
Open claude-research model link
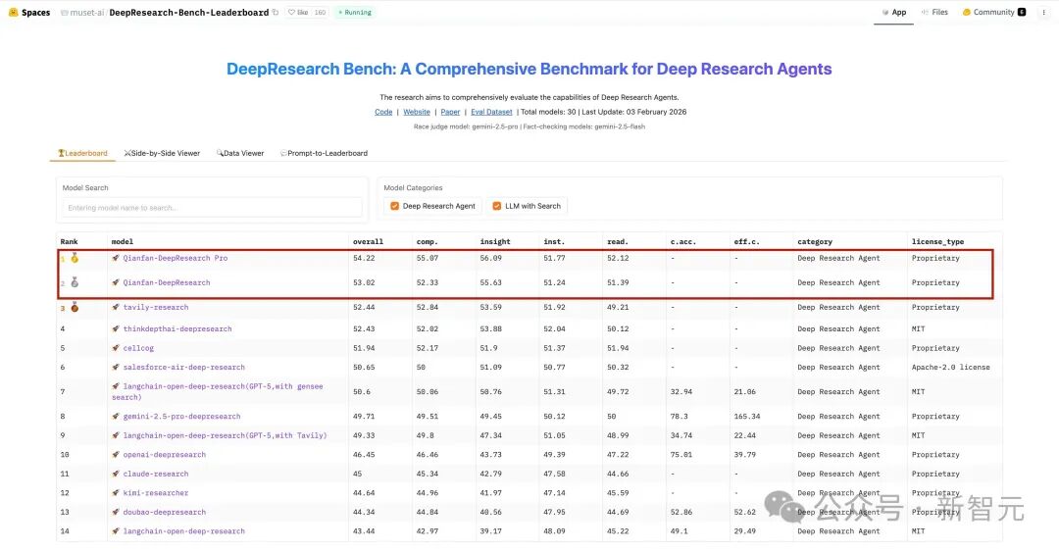(x=155, y=474)
